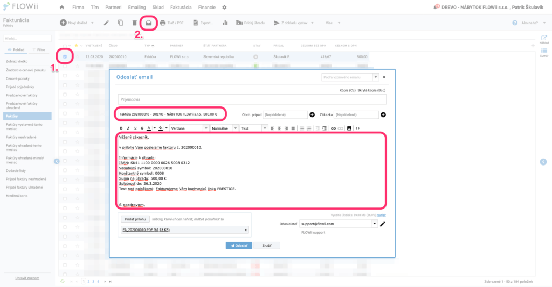Open the Náhľad preview panel icon
The width and height of the screenshot is (552, 287).
coord(544,39)
